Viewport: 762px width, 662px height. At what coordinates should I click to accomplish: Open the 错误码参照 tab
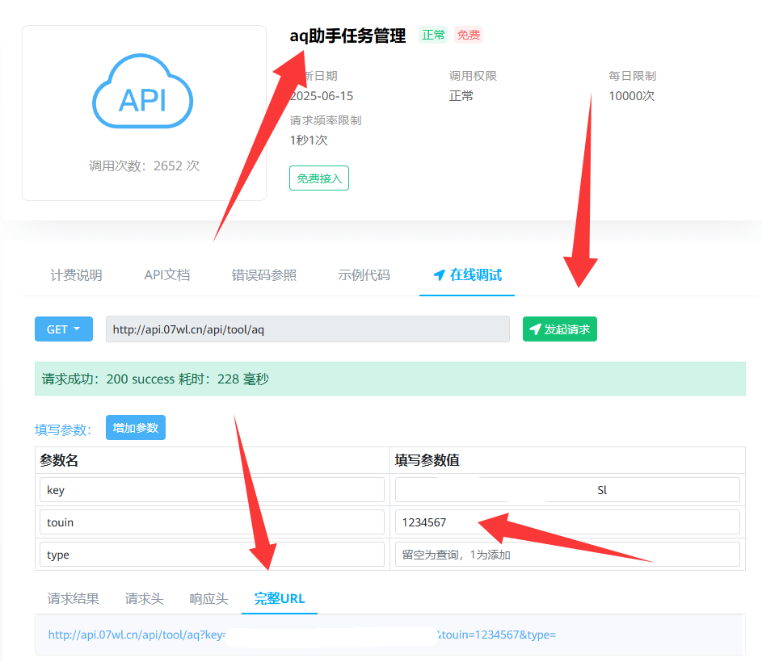266,274
